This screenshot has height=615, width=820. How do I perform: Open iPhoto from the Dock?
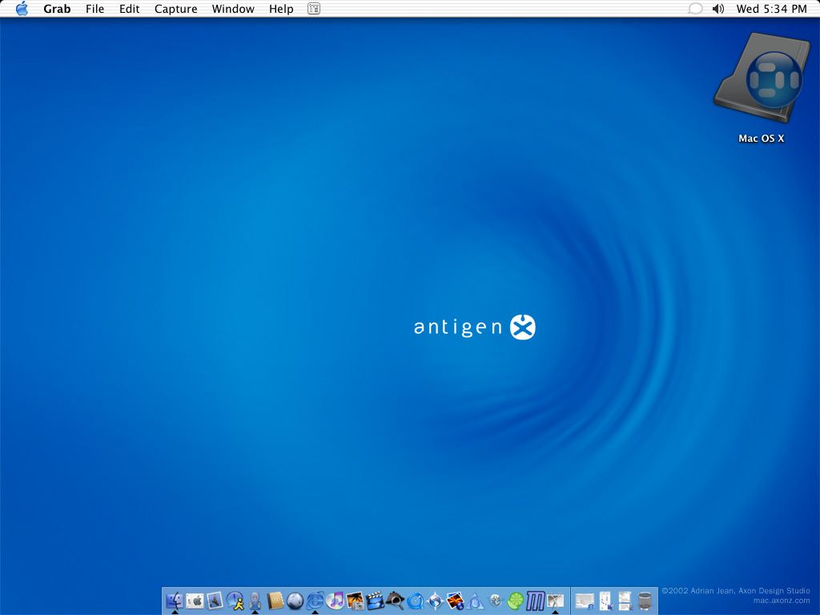355,601
